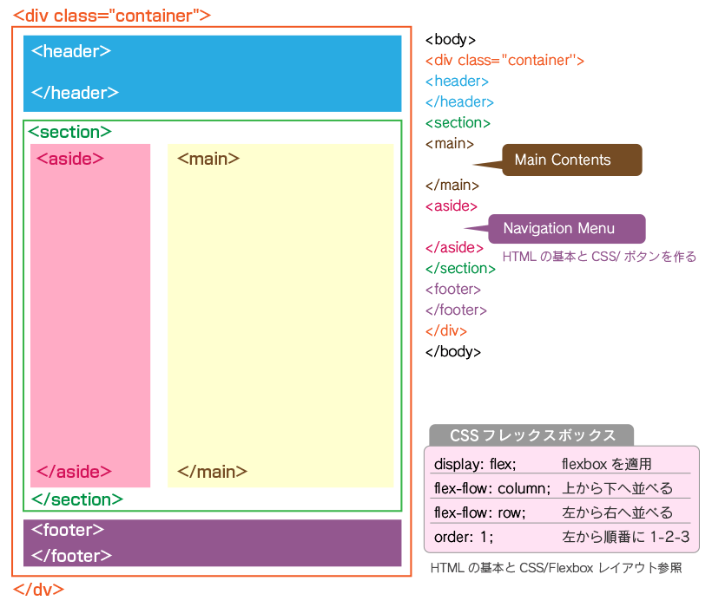This screenshot has width=712, height=607.
Task: Select the purple footer bar in the layout
Action: click(212, 543)
